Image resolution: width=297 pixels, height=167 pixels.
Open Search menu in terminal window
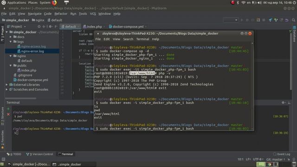128,39
